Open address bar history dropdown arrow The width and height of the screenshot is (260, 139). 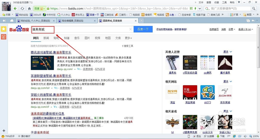click(x=200, y=9)
